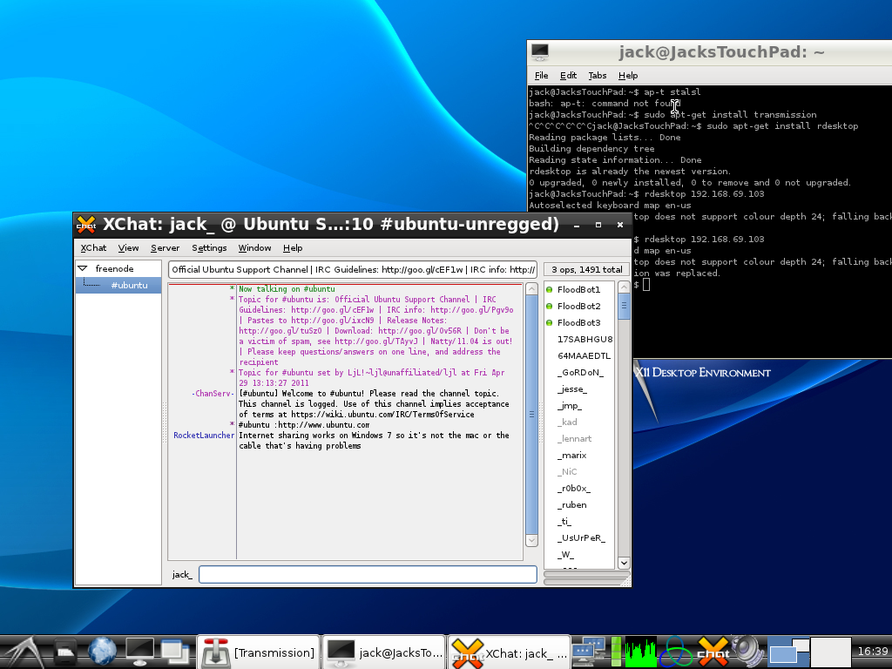
Task: Open the LXDE start menu icon
Action: 23,652
